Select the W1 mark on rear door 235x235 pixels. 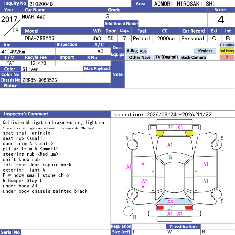pyautogui.click(x=145, y=181)
